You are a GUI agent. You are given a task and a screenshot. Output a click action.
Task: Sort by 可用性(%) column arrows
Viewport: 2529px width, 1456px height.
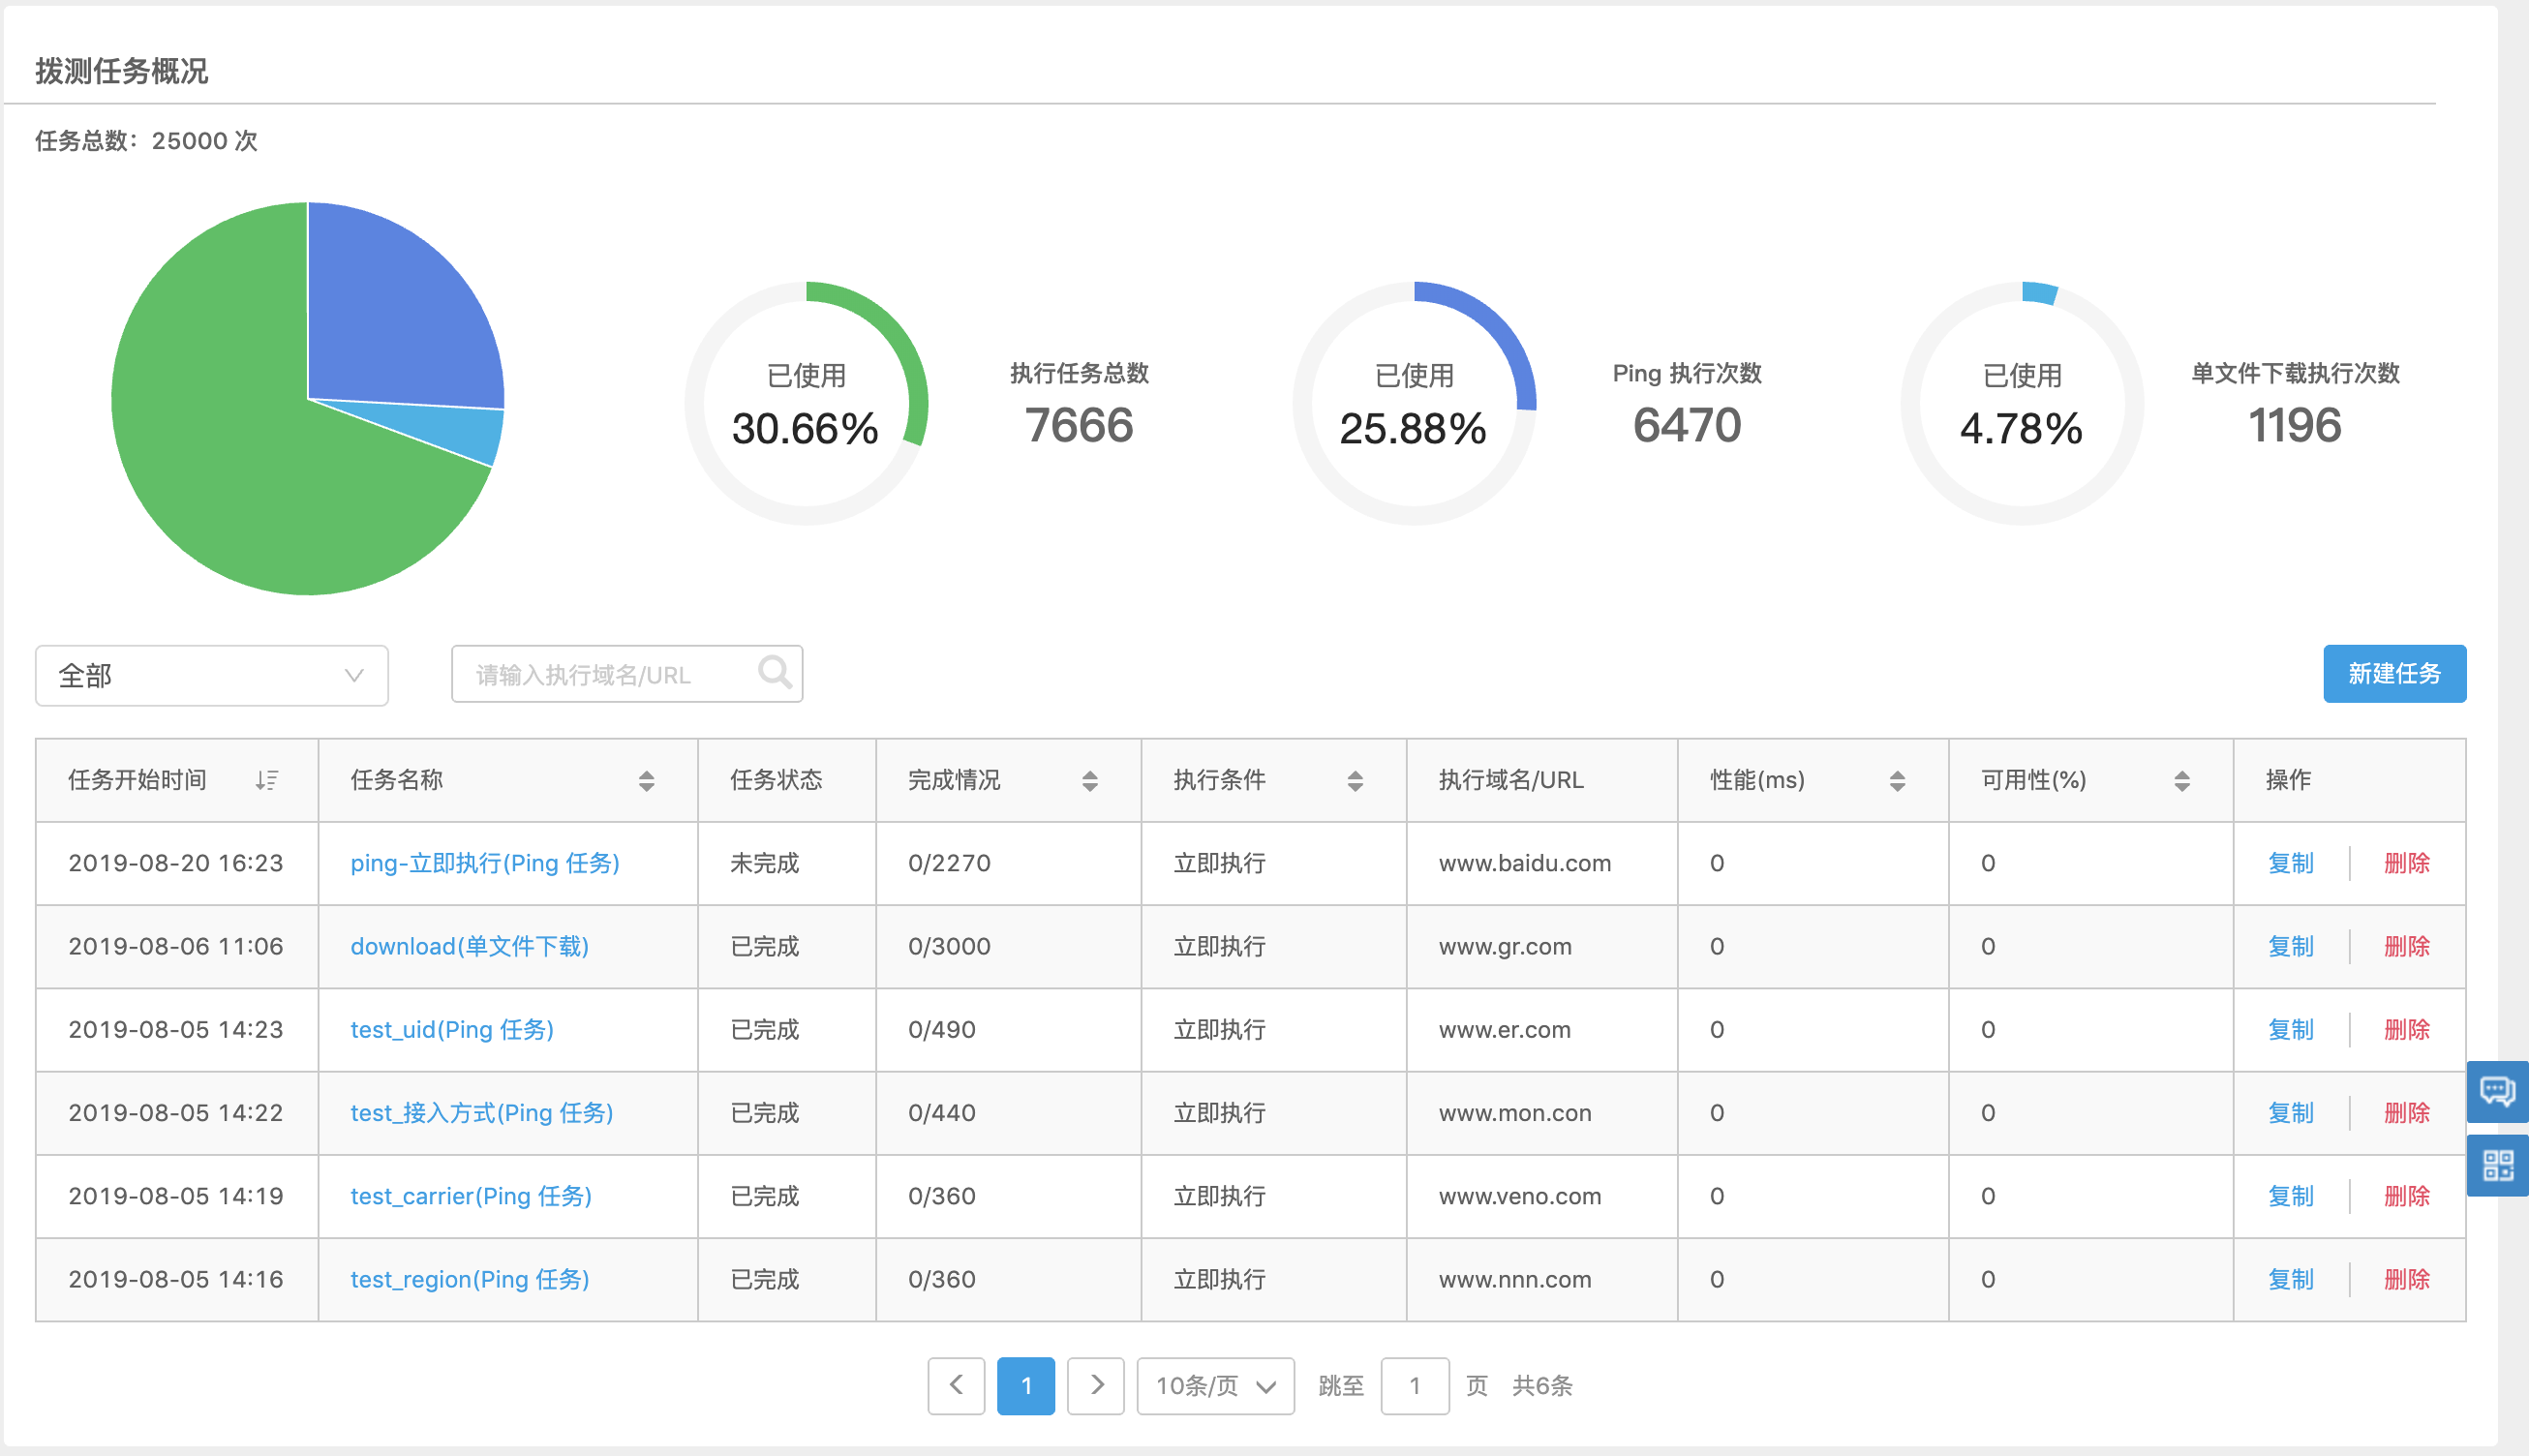(x=2182, y=781)
